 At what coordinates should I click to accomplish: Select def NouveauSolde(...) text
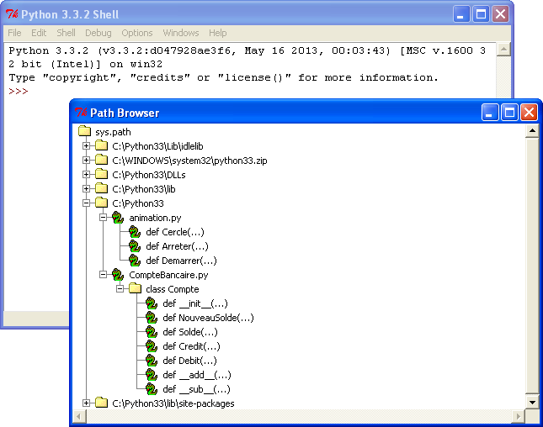click(x=208, y=318)
